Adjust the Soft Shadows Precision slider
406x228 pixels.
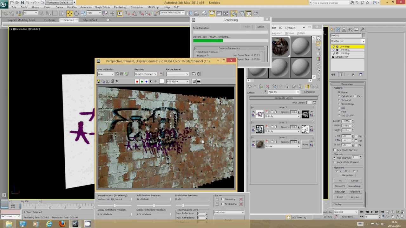pyautogui.click(x=154, y=206)
